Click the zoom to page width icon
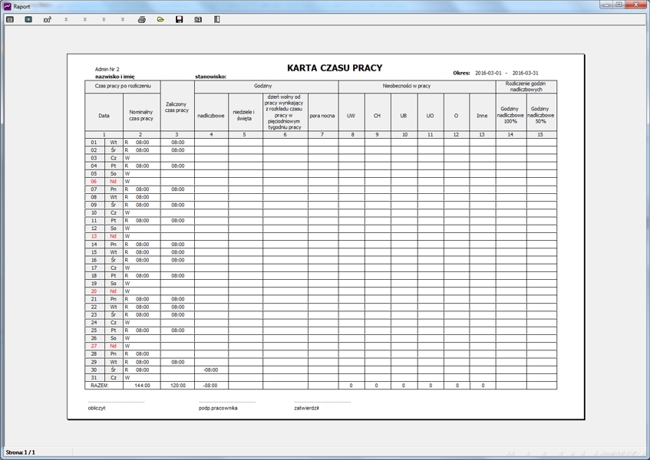The image size is (650, 460). tap(28, 19)
